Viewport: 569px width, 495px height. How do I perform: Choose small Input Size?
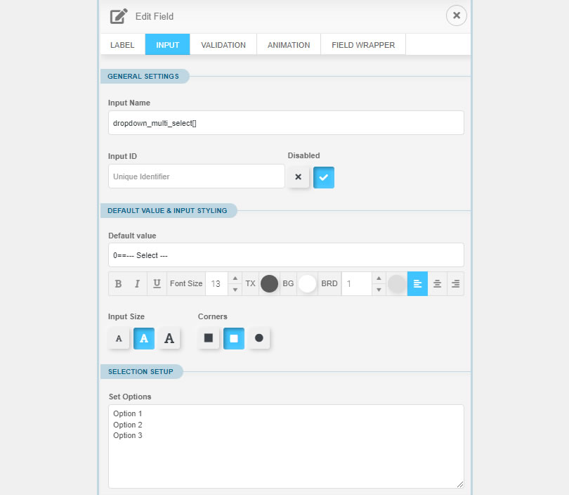click(x=119, y=338)
